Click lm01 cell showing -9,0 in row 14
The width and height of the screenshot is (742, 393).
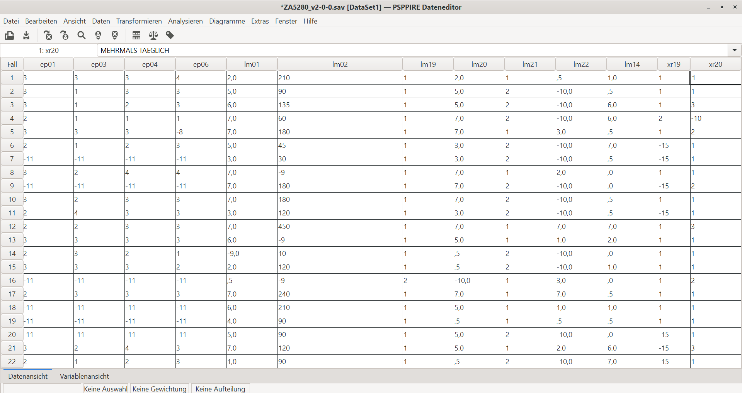click(x=252, y=254)
